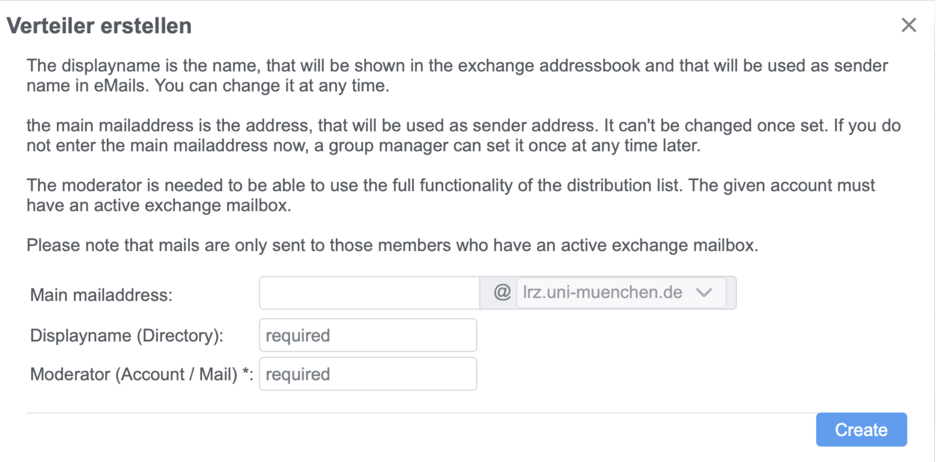Expand the domain chevron arrow
This screenshot has height=462, width=936.
(703, 293)
